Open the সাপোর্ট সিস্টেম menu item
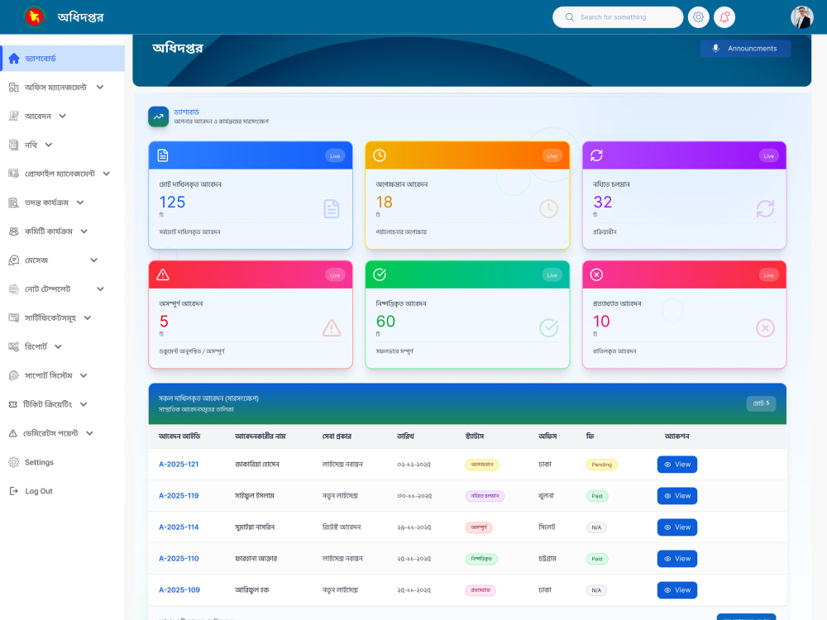 tap(49, 375)
